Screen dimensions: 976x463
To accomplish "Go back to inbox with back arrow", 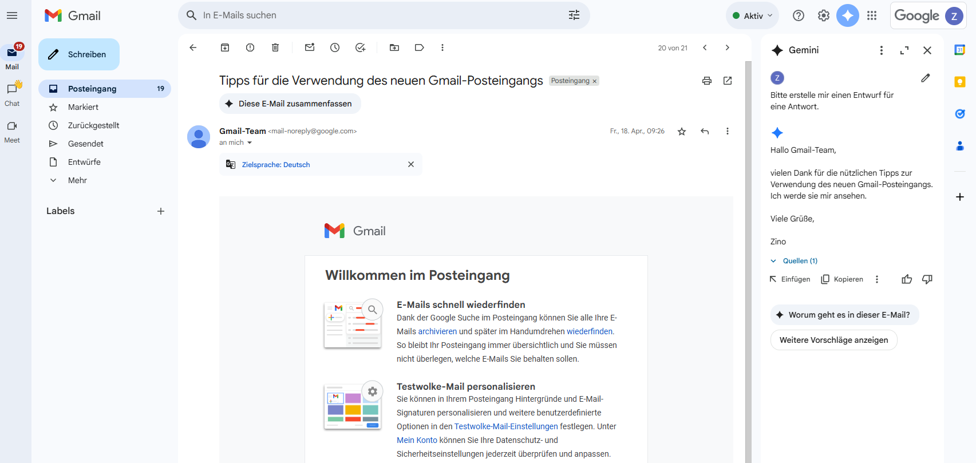I will coord(193,48).
